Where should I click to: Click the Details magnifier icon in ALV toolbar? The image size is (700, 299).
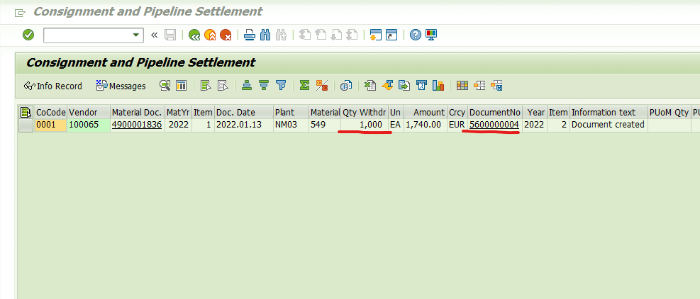pos(165,86)
